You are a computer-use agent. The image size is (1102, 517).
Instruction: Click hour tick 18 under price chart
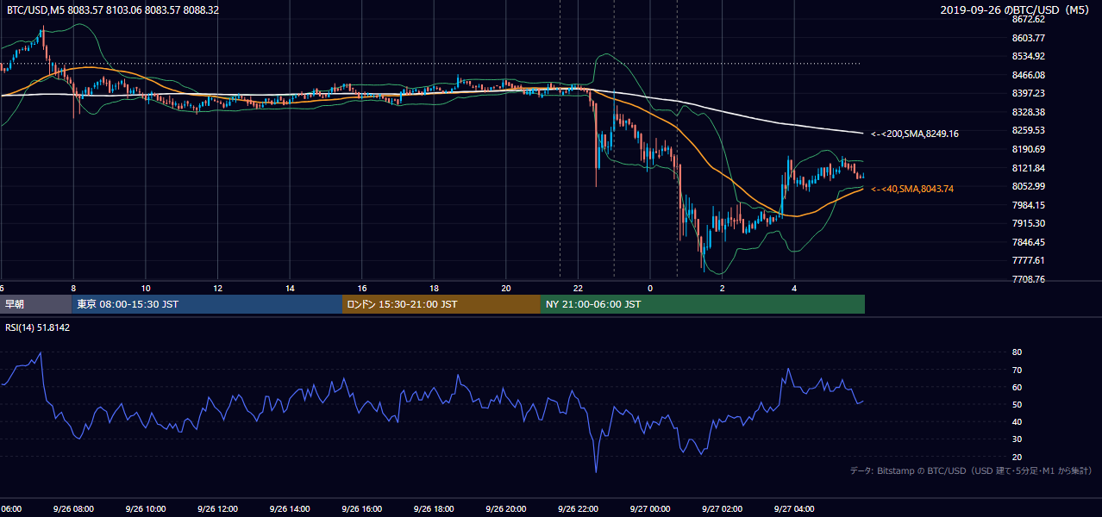point(435,288)
